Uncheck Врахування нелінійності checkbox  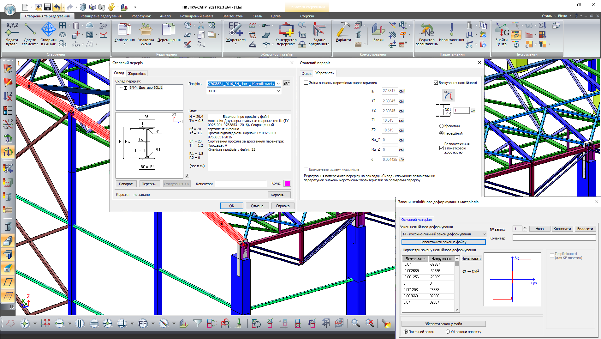(436, 83)
